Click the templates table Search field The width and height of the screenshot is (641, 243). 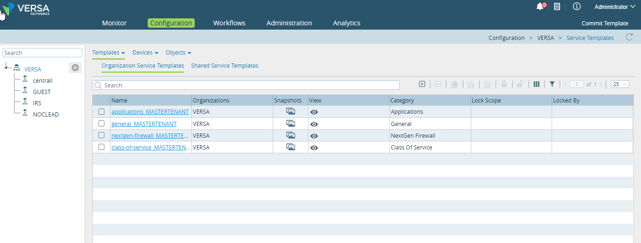point(246,85)
